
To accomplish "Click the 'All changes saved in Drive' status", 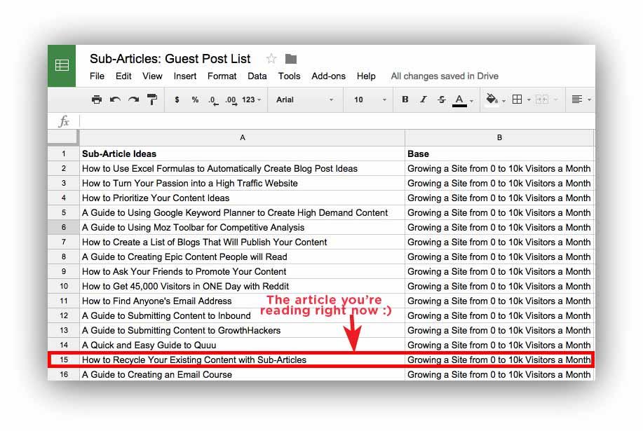I will (x=445, y=76).
